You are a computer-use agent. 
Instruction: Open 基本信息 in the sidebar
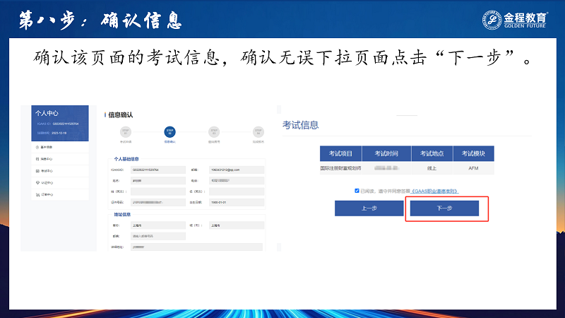tap(60, 147)
